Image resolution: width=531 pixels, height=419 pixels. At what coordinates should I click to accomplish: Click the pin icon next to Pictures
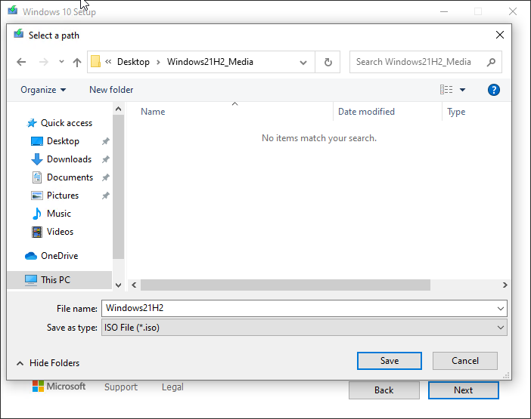pyautogui.click(x=106, y=196)
